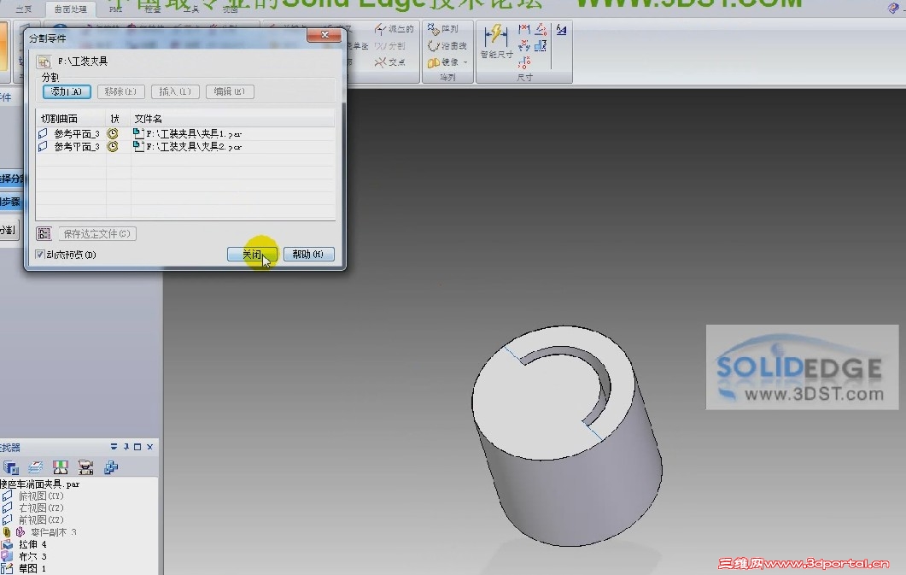
Task: Select 接座车端面夹具.par root node
Action: [40, 484]
